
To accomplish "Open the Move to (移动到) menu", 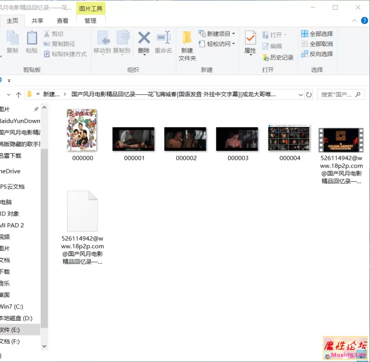I will tap(102, 43).
